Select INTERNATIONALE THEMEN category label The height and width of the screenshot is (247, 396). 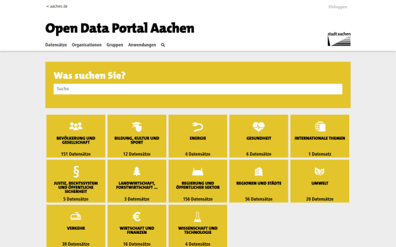[x=319, y=138]
